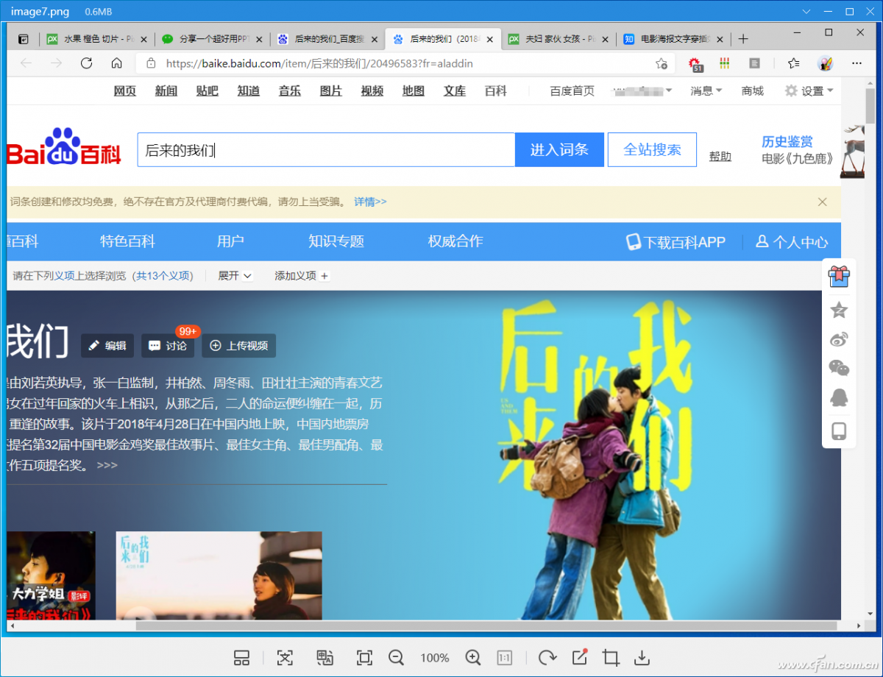Open the favorites list icon in browser toolbar
Screen dimensions: 883x677
pos(793,63)
